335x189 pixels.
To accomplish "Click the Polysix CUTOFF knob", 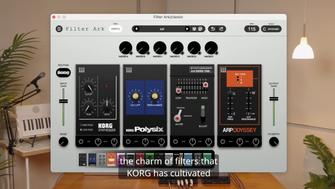I will [135, 96].
